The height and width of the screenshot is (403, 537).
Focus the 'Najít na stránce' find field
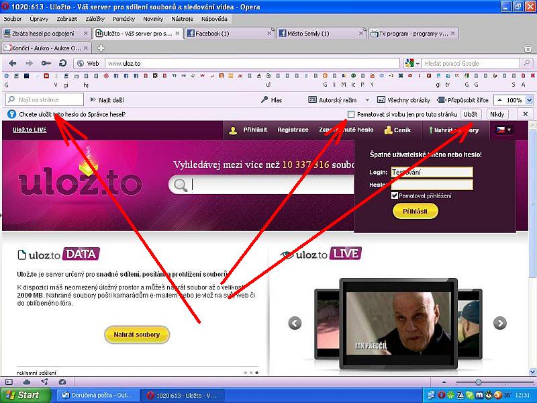(x=44, y=99)
